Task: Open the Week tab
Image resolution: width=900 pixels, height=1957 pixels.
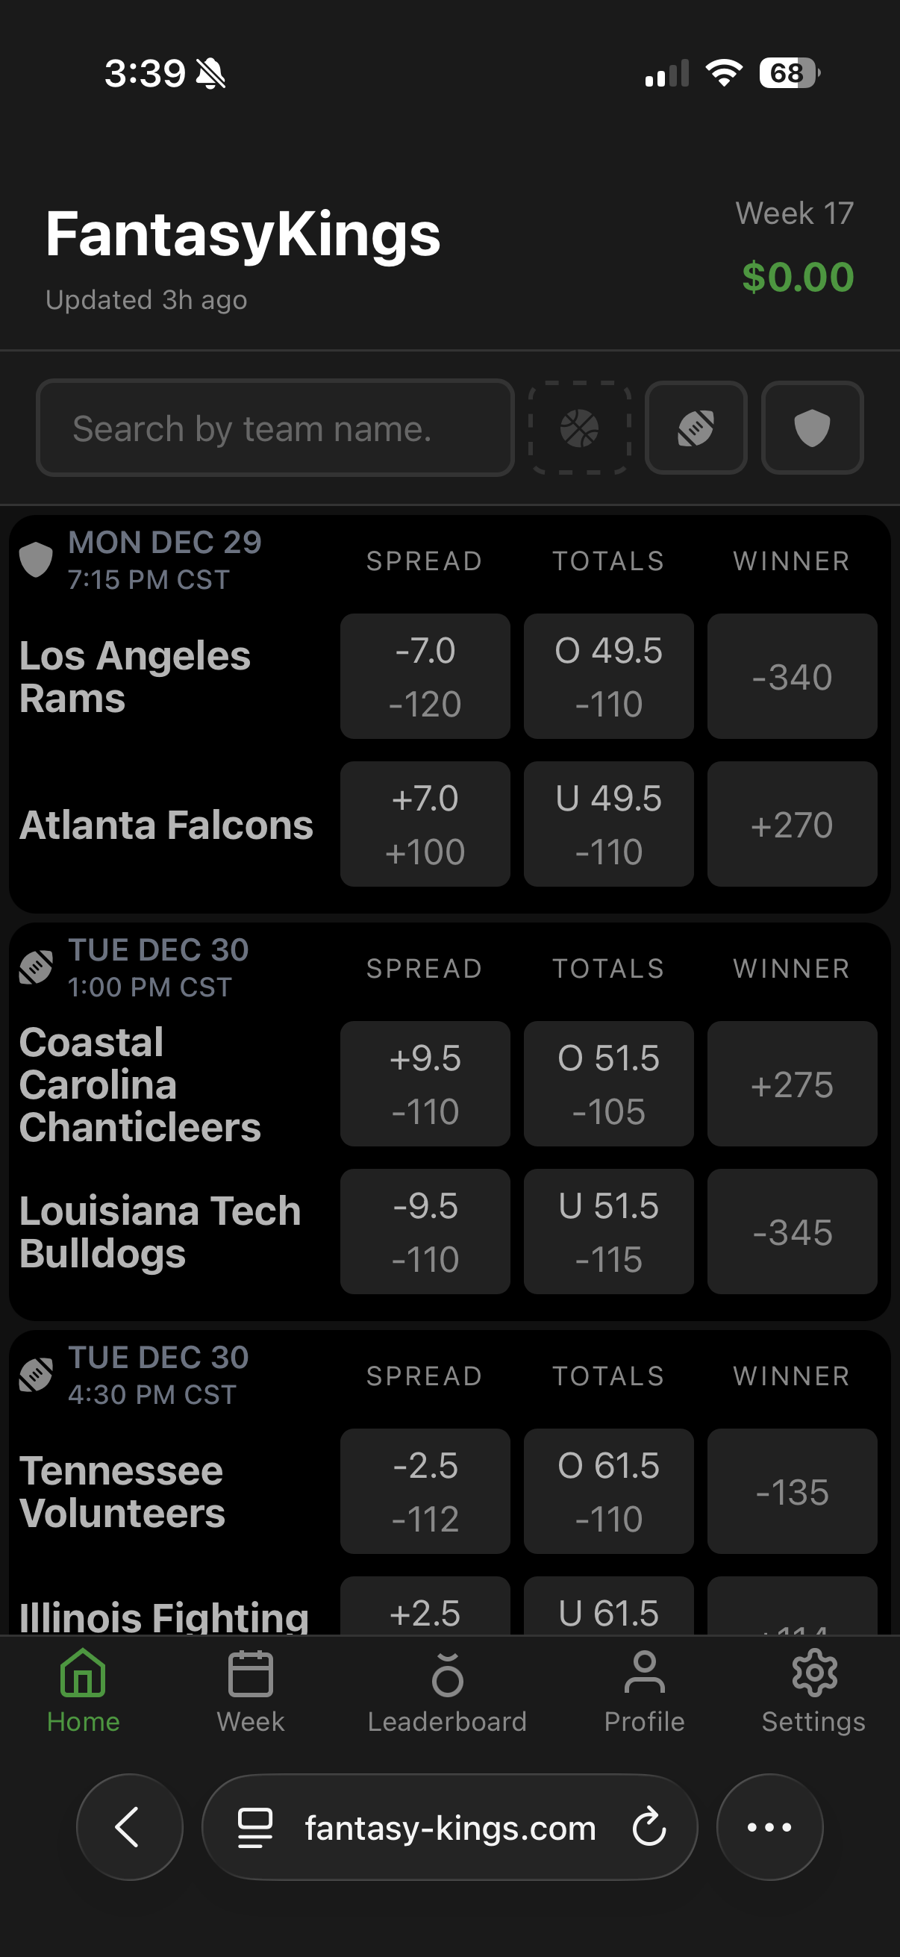Action: [250, 1691]
